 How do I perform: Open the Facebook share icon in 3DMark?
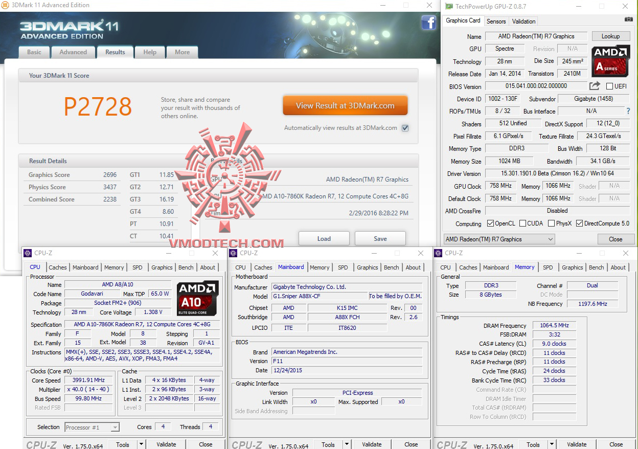click(x=428, y=23)
